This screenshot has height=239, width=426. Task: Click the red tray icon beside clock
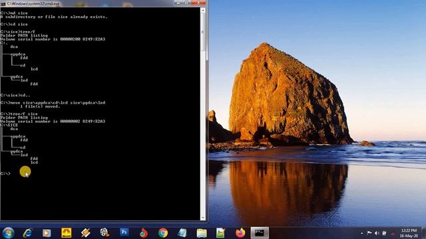(392, 234)
